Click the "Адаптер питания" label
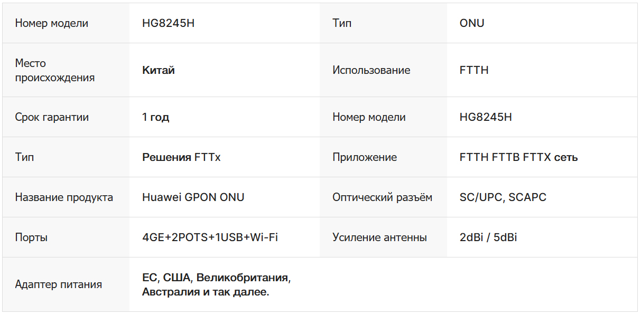Viewport: 641px width, 315px height. tap(59, 284)
